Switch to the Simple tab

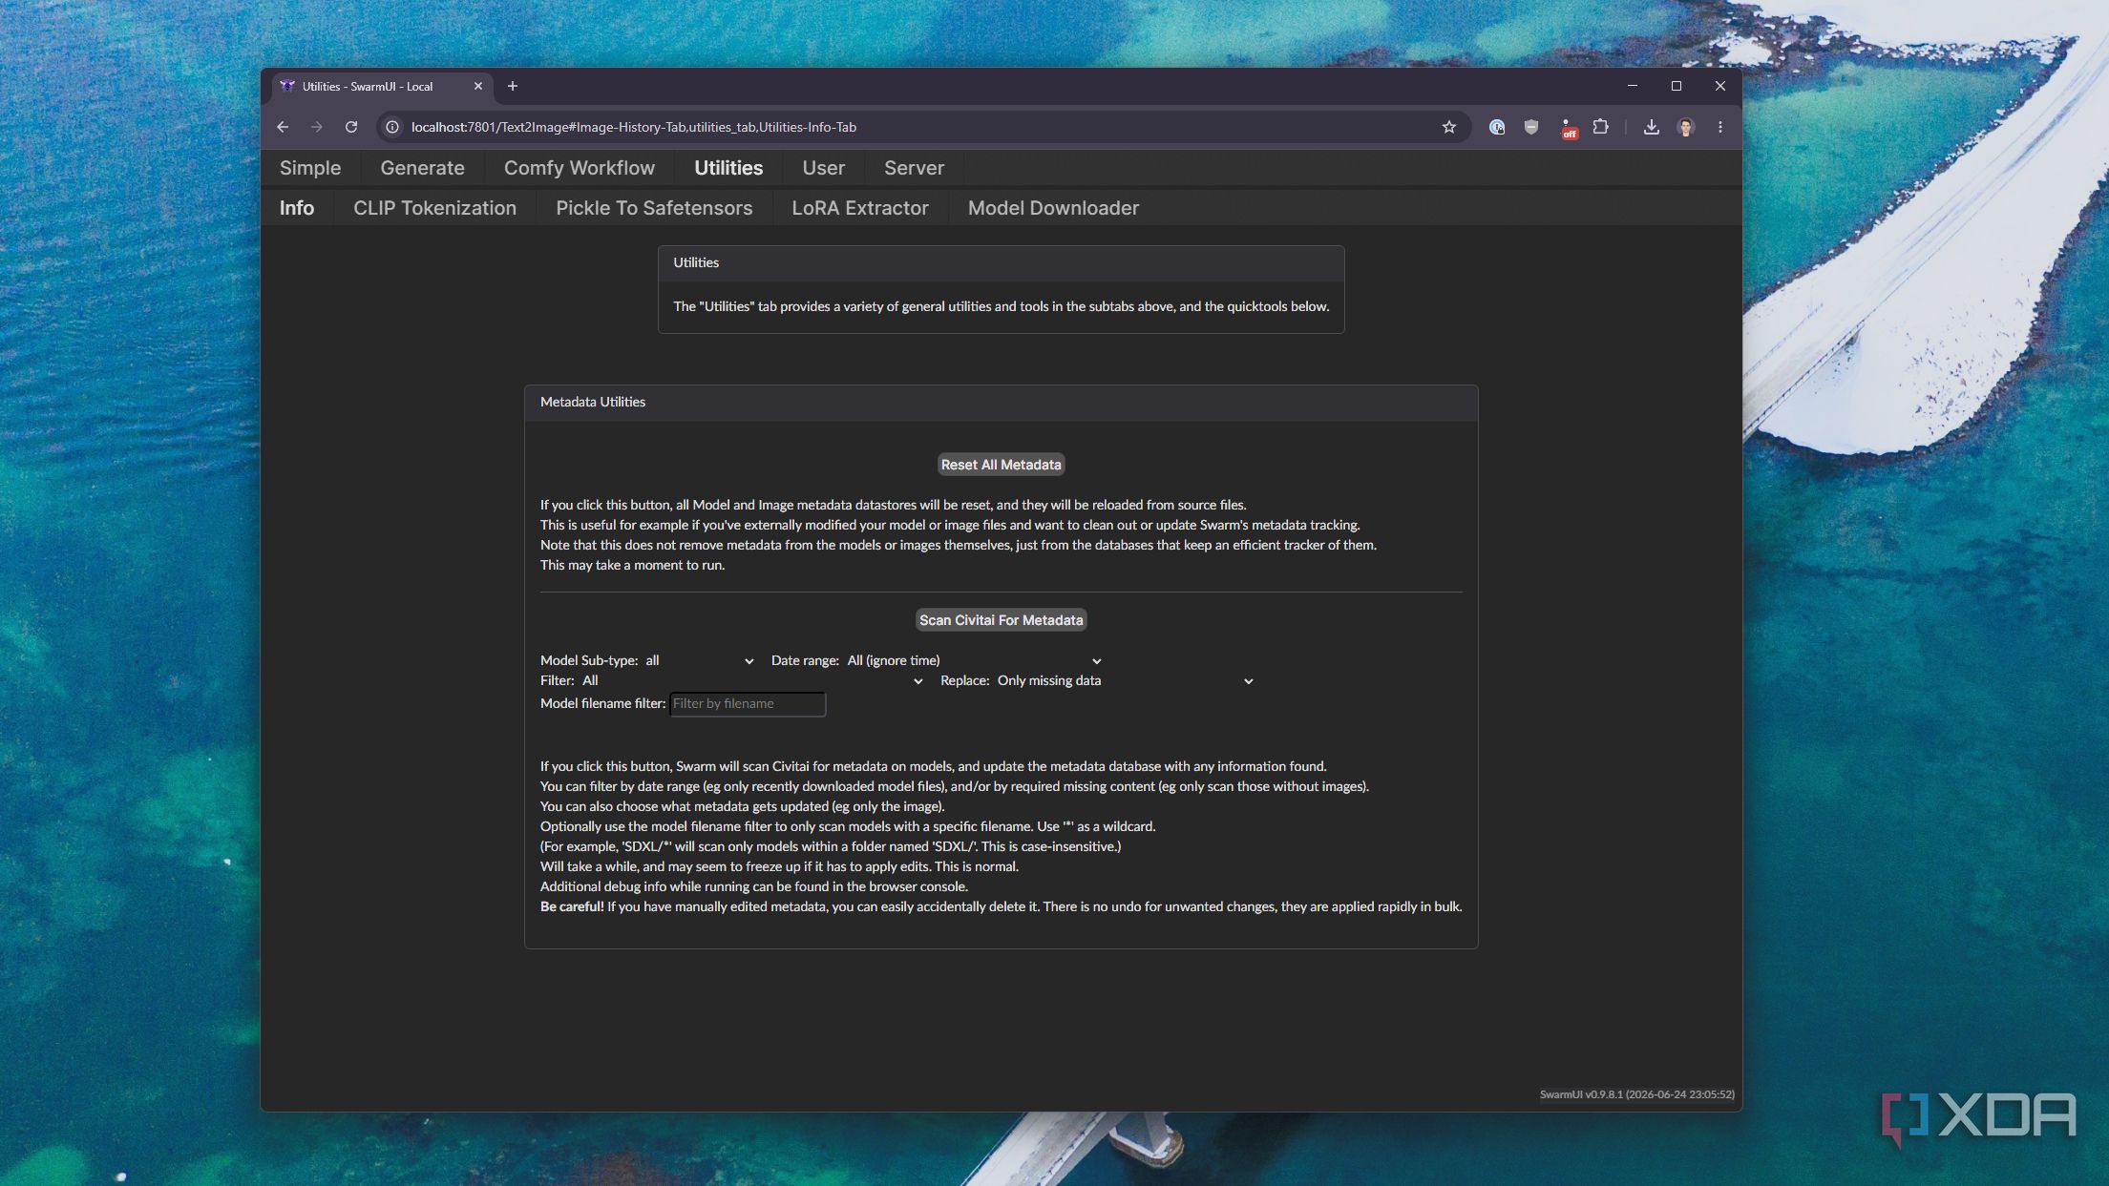pos(310,168)
